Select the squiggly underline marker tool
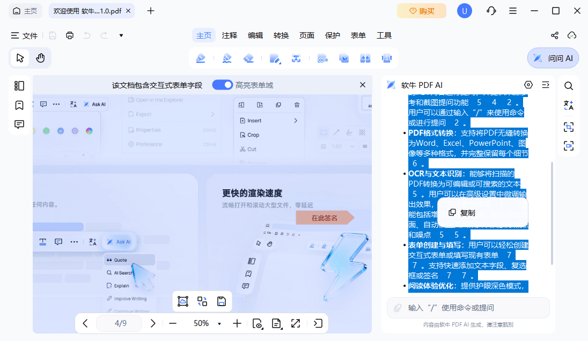Screen dimensions: 588x341 click(x=227, y=58)
